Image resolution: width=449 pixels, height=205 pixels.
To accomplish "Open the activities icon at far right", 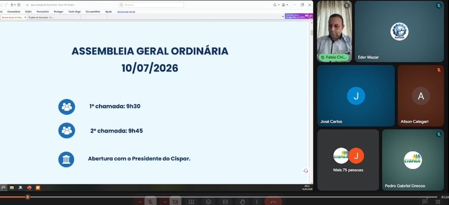I will point(438,202).
